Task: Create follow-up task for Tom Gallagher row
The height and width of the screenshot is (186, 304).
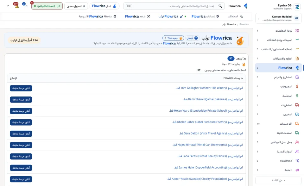Action: pos(21,88)
